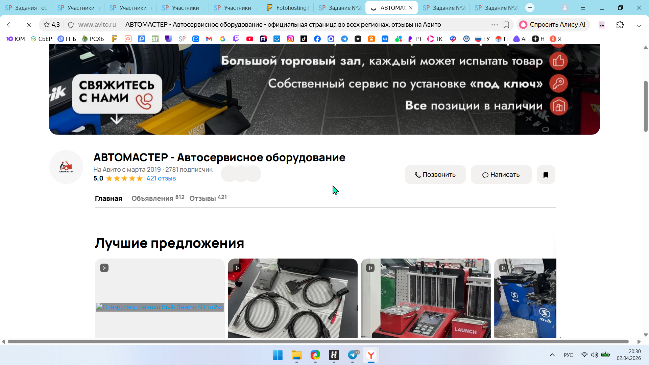This screenshot has width=649, height=365.
Task: Open the browser hamburger menu
Action: pyautogui.click(x=583, y=7)
